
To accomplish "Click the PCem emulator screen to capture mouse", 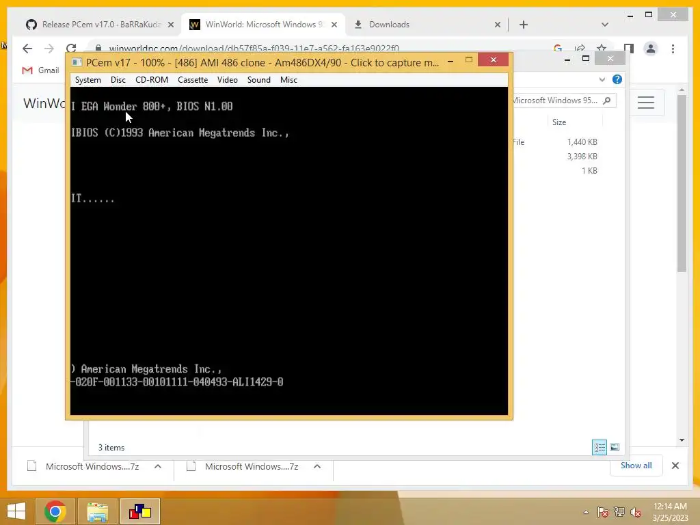I will pos(289,251).
